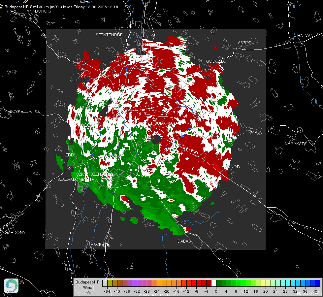The image size is (323, 297).
Task: Click the ASZOD city label
Action: (x=245, y=43)
